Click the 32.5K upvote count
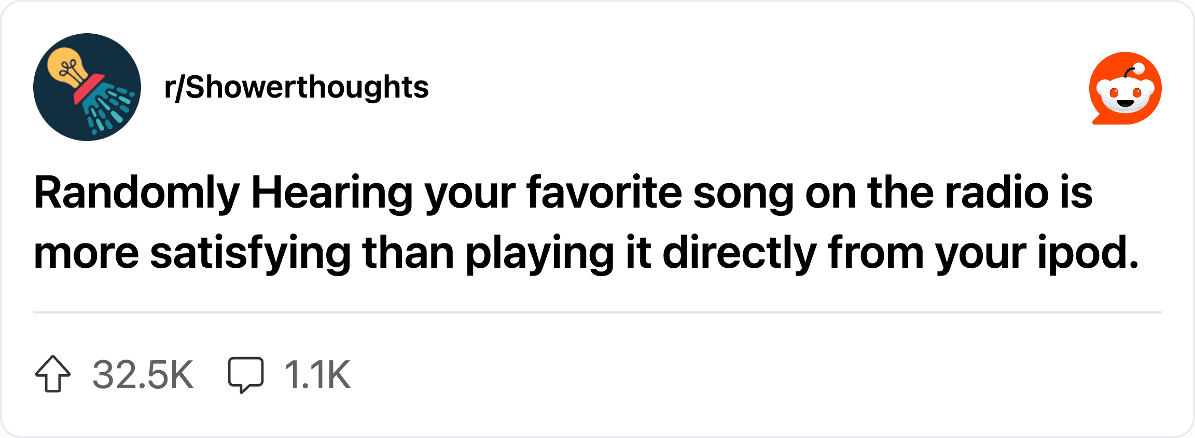 tap(143, 375)
